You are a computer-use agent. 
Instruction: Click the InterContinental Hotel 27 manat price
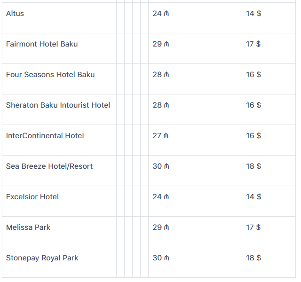[161, 136]
